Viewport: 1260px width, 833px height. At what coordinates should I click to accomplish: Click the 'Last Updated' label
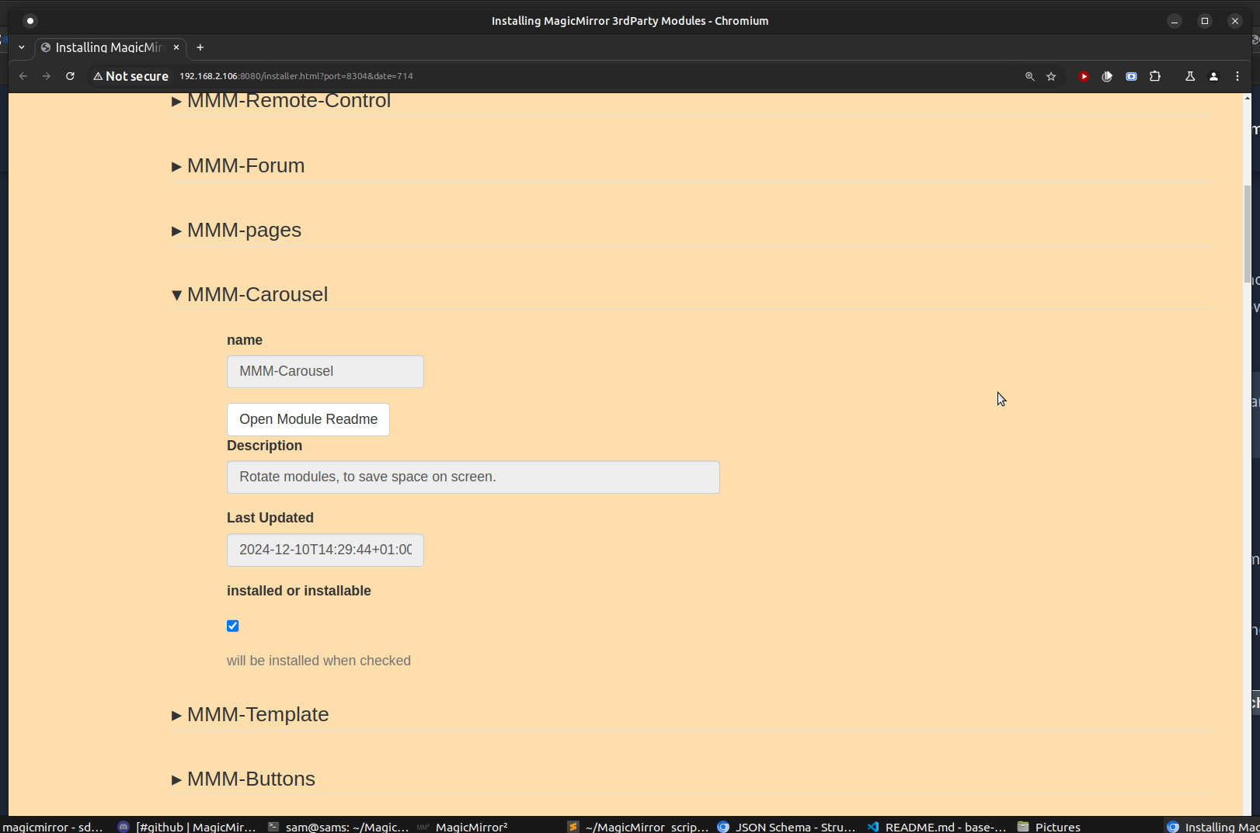coord(270,518)
